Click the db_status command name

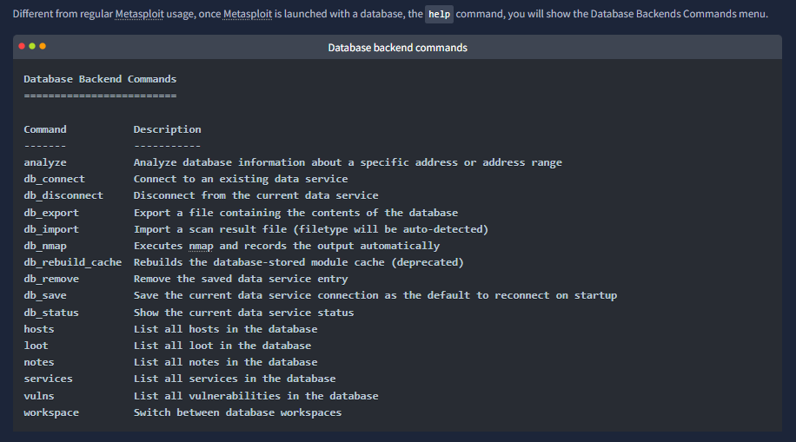coord(51,313)
